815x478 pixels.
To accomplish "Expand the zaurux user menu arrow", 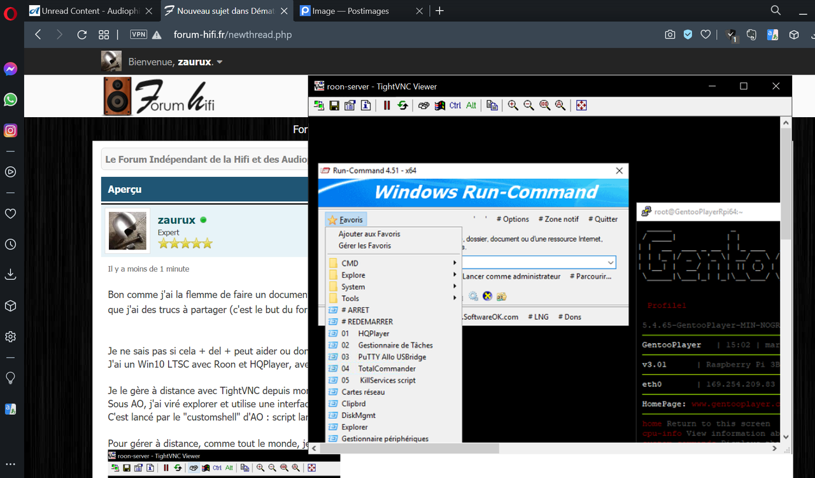I will click(x=220, y=62).
